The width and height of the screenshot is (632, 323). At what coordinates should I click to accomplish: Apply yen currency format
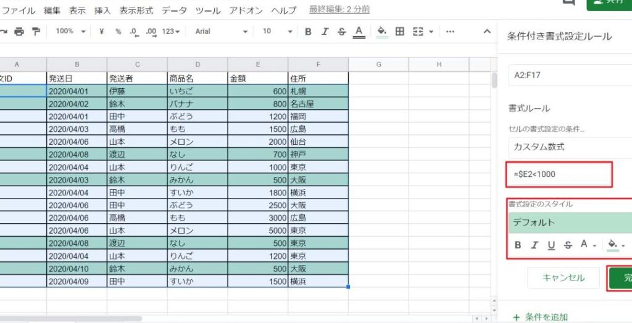click(x=101, y=31)
